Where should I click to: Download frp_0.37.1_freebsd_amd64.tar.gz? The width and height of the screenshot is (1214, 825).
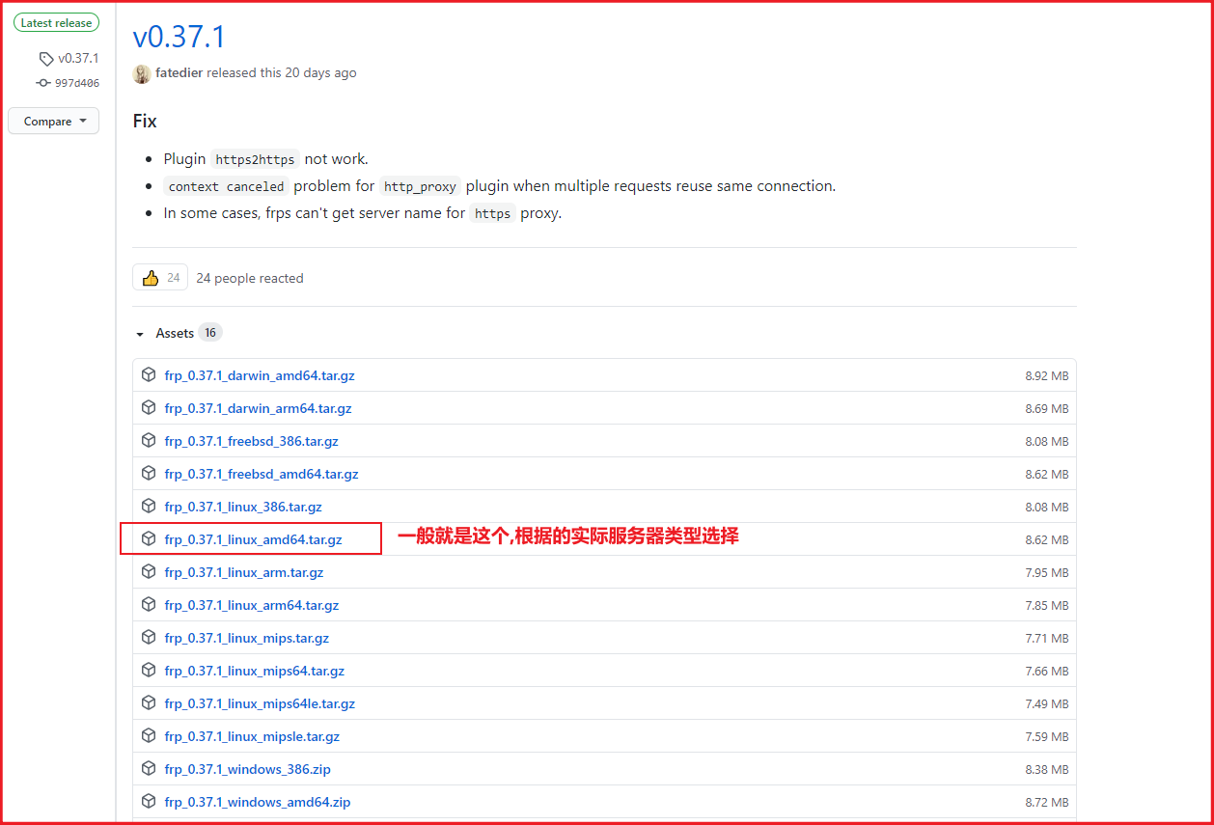[x=262, y=474]
